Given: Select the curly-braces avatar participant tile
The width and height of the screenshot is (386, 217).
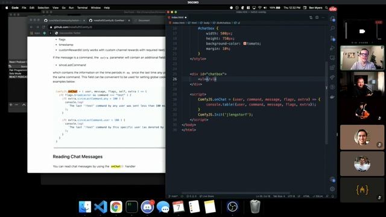Looking at the screenshot, I should (362, 190).
